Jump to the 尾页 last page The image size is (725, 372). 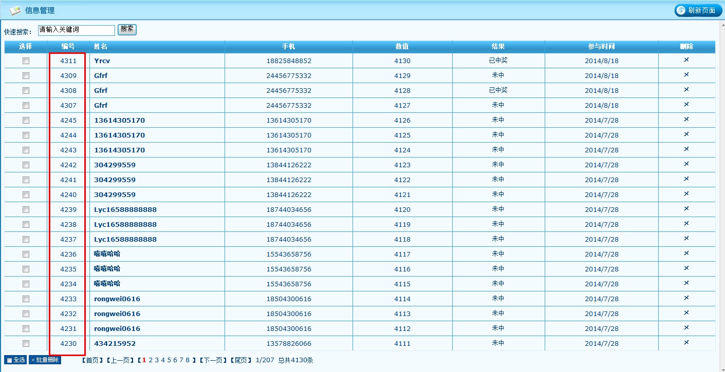[x=240, y=360]
